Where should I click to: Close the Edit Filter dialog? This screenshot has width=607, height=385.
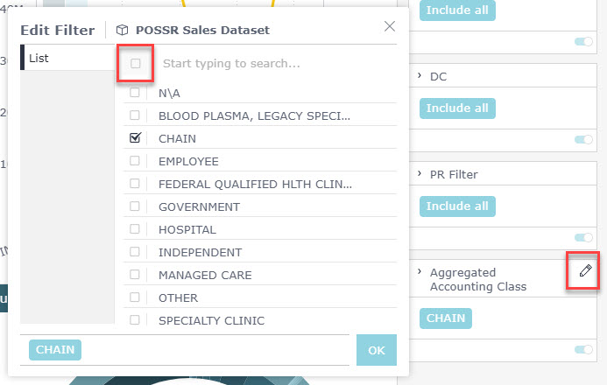pos(390,26)
